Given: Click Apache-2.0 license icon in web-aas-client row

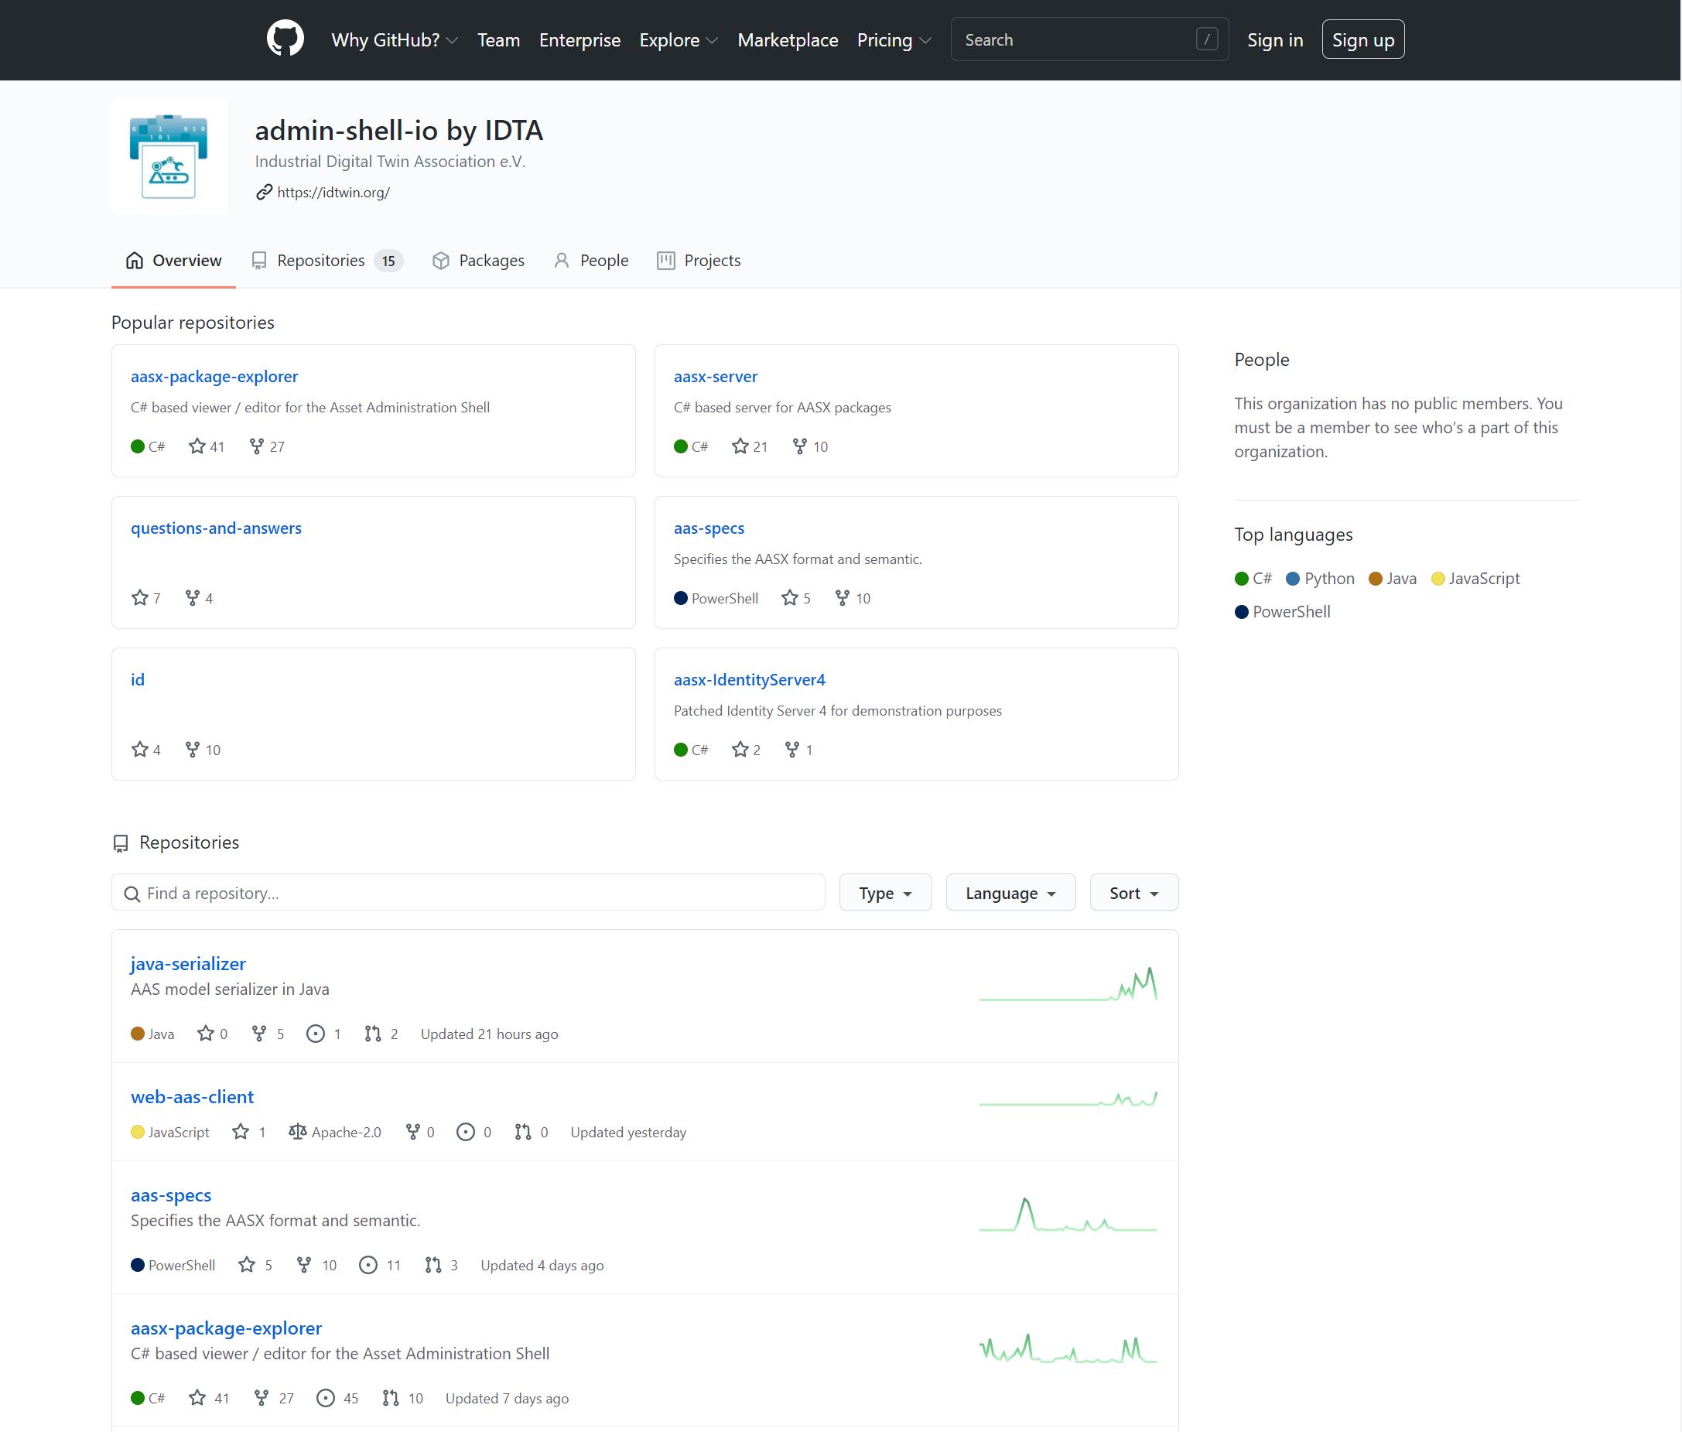Looking at the screenshot, I should pyautogui.click(x=298, y=1132).
